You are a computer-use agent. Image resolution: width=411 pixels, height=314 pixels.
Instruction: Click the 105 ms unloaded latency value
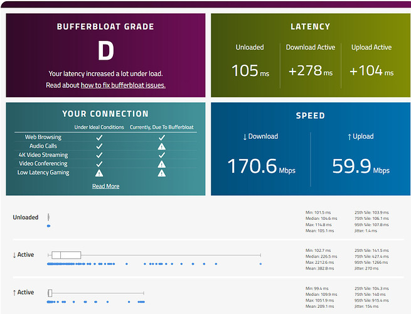[x=250, y=70]
